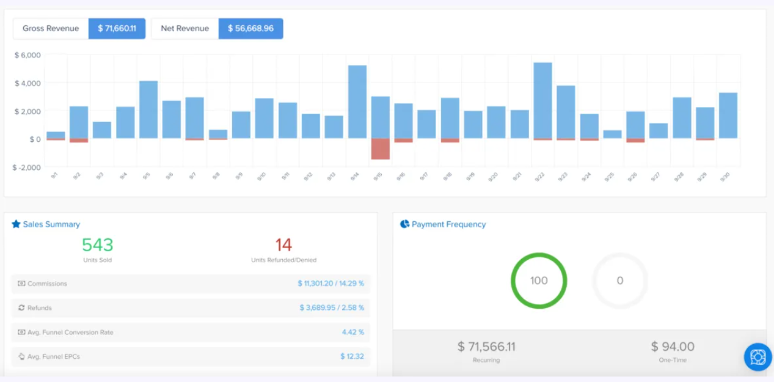Click the star icon beside Sales Summary
Screen dimensions: 774x382
16,224
